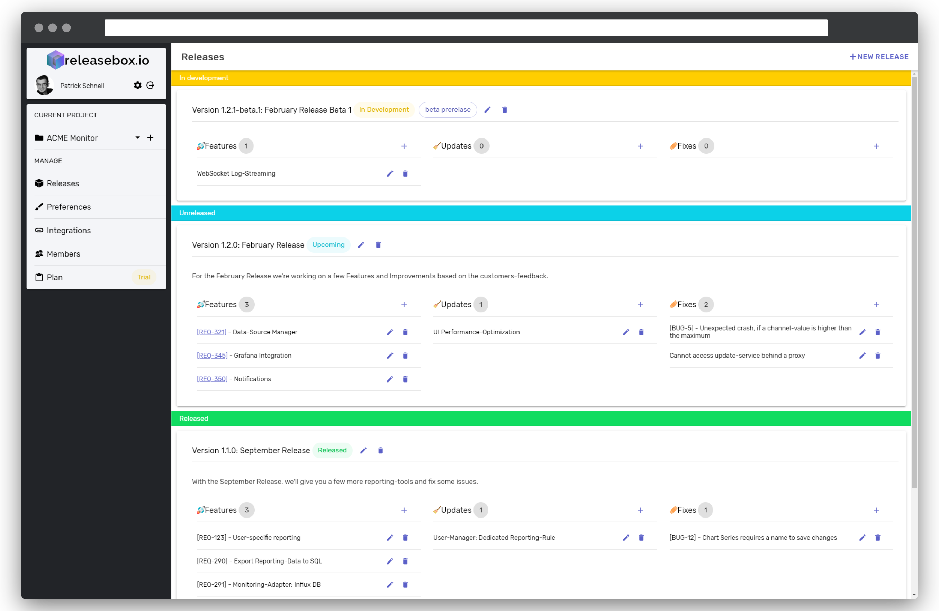Edit Notifications feature
This screenshot has width=939, height=611.
click(x=390, y=379)
